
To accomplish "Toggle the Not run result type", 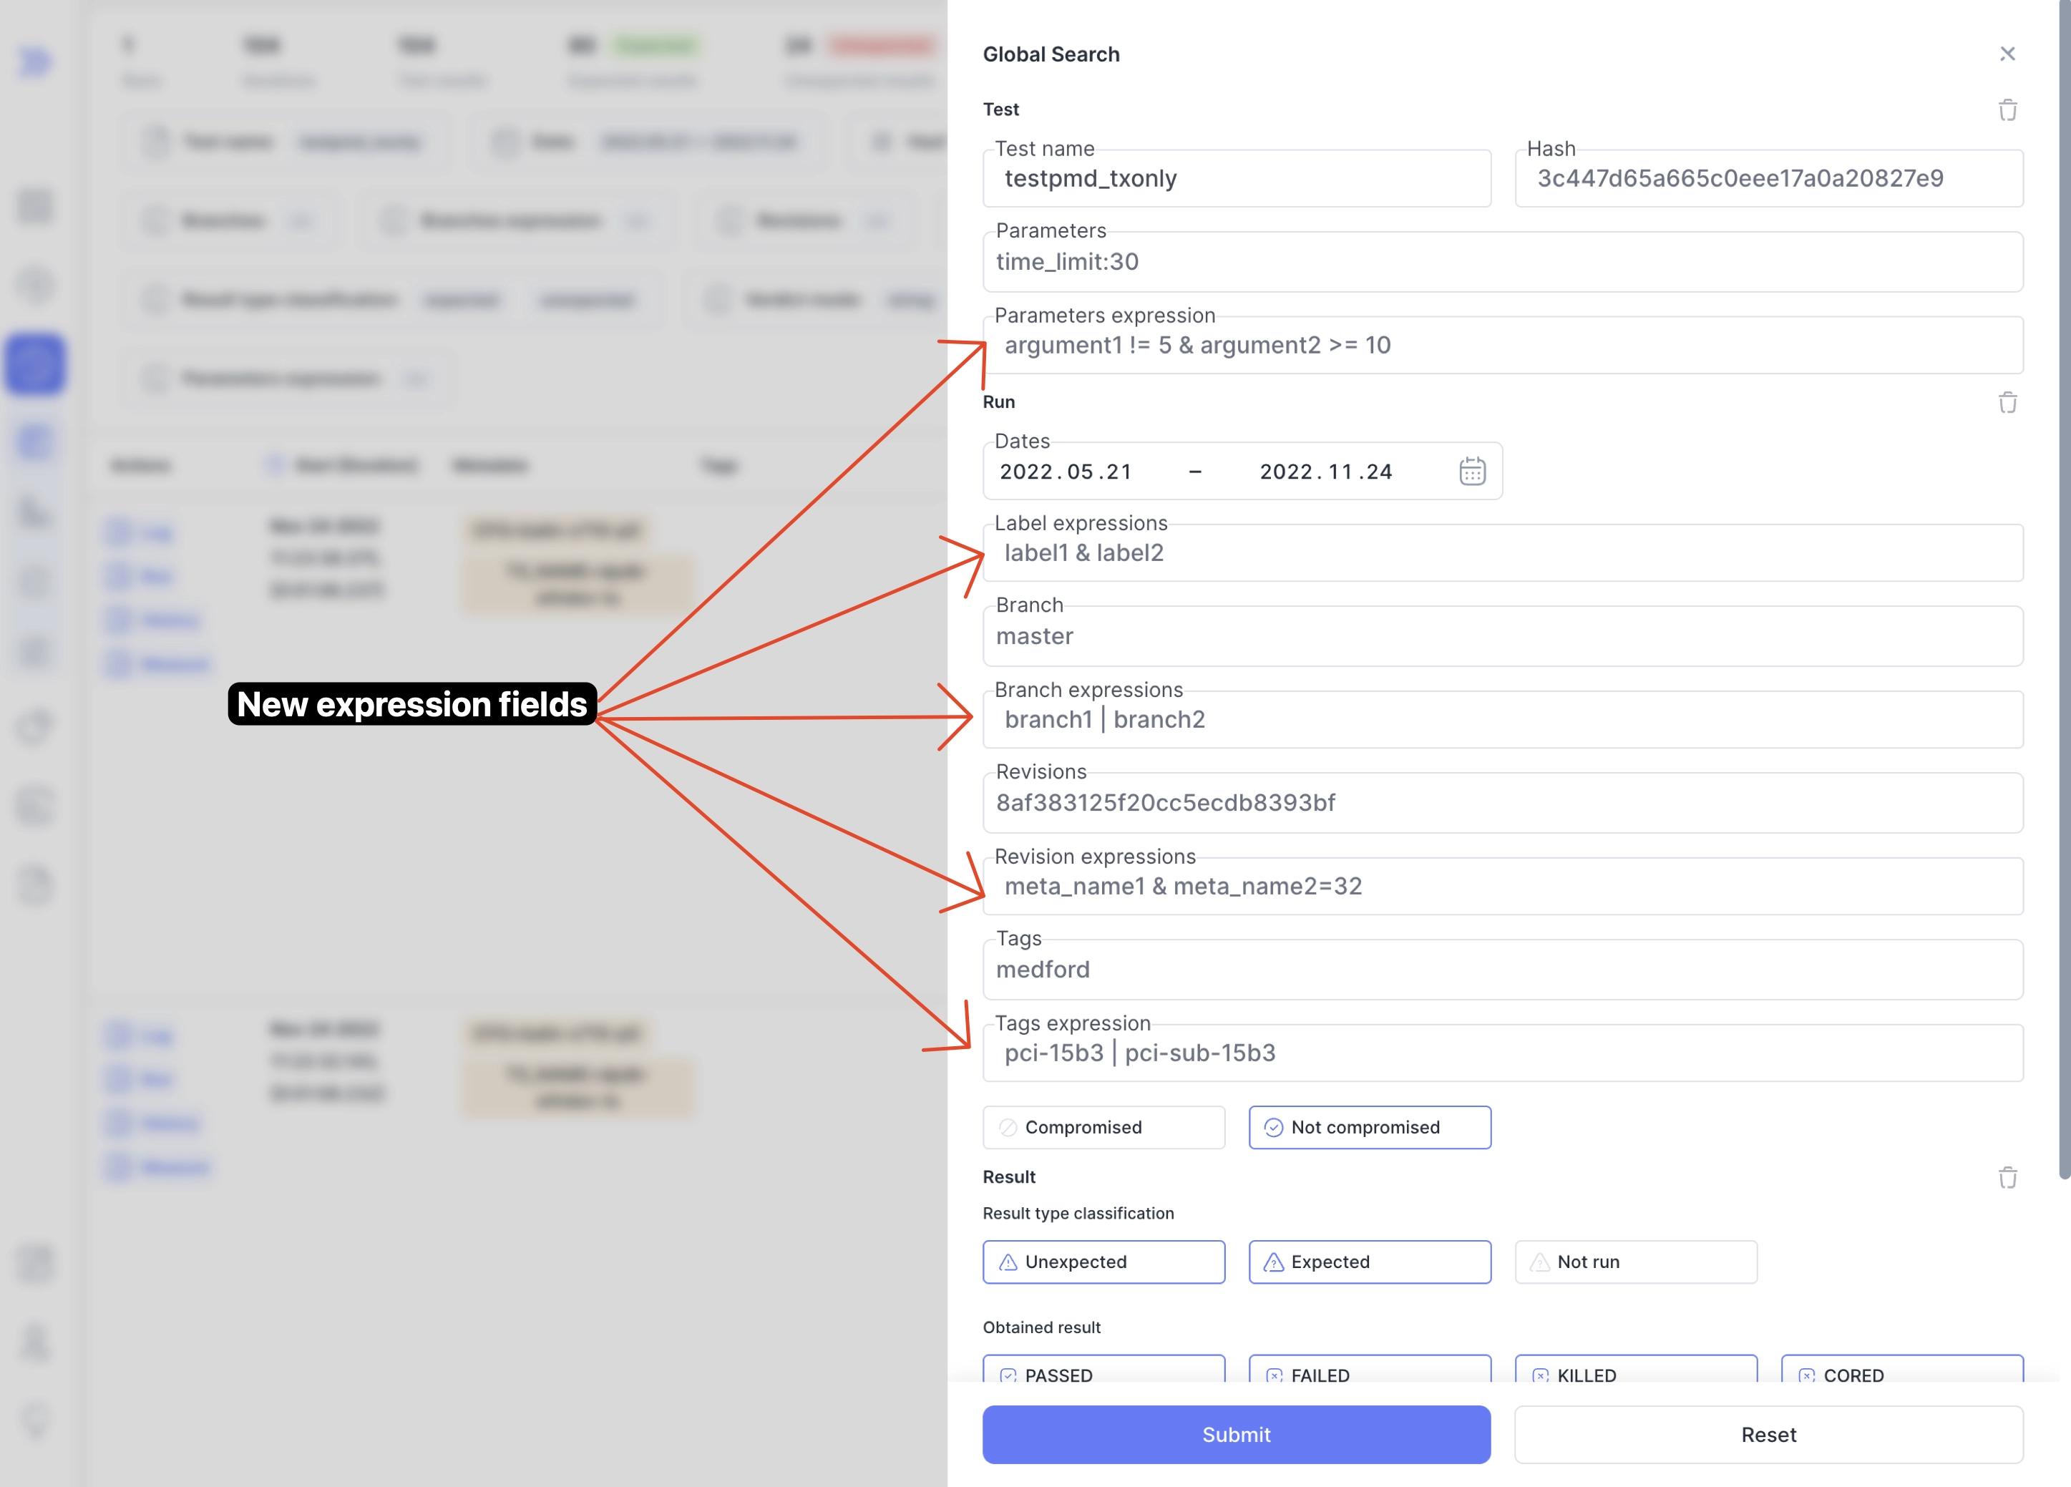I will tap(1634, 1262).
